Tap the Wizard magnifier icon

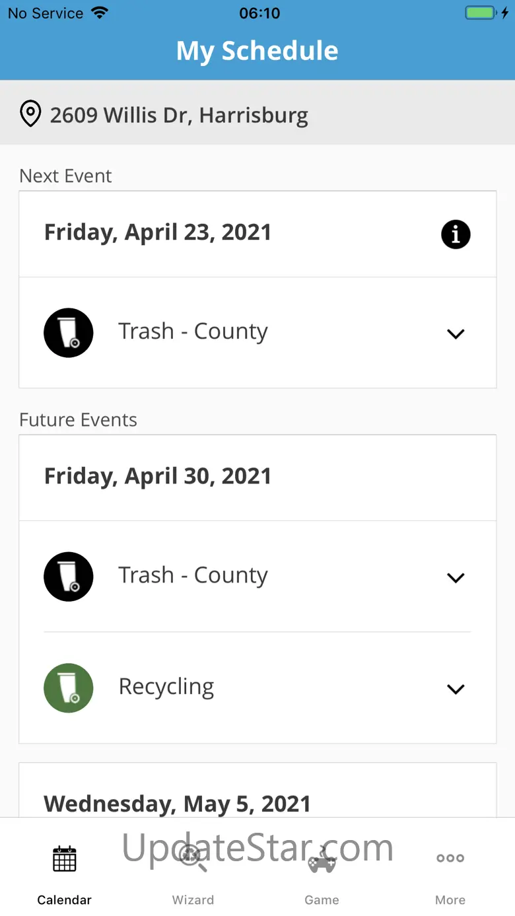tap(193, 859)
